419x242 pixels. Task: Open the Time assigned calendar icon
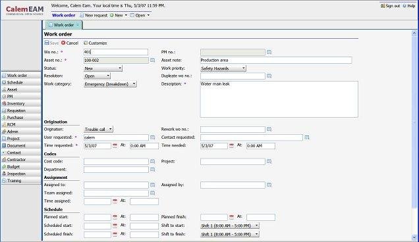(115, 201)
